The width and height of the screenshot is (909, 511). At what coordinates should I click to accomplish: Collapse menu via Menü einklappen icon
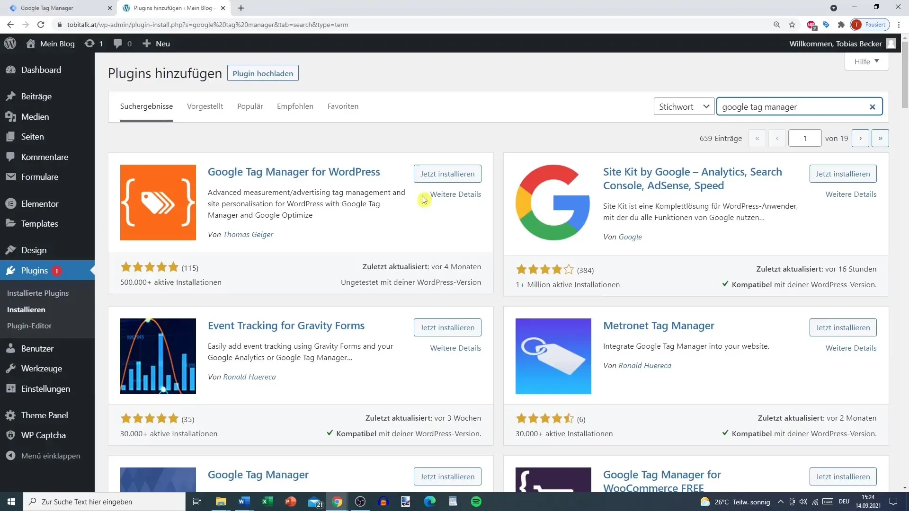tap(10, 456)
